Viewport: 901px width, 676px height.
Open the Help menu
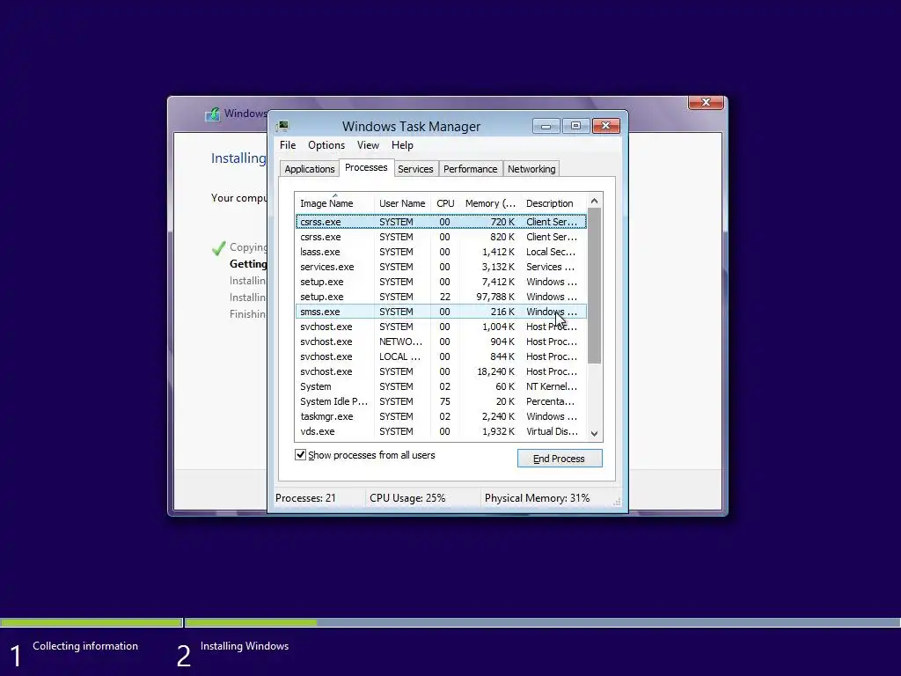click(x=402, y=145)
